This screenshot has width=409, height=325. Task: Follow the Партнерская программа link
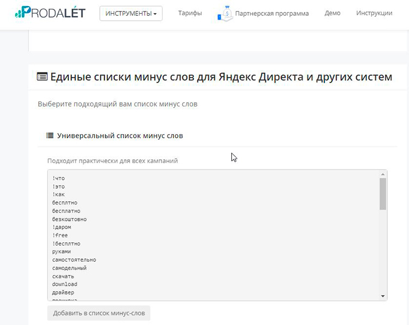click(x=272, y=13)
